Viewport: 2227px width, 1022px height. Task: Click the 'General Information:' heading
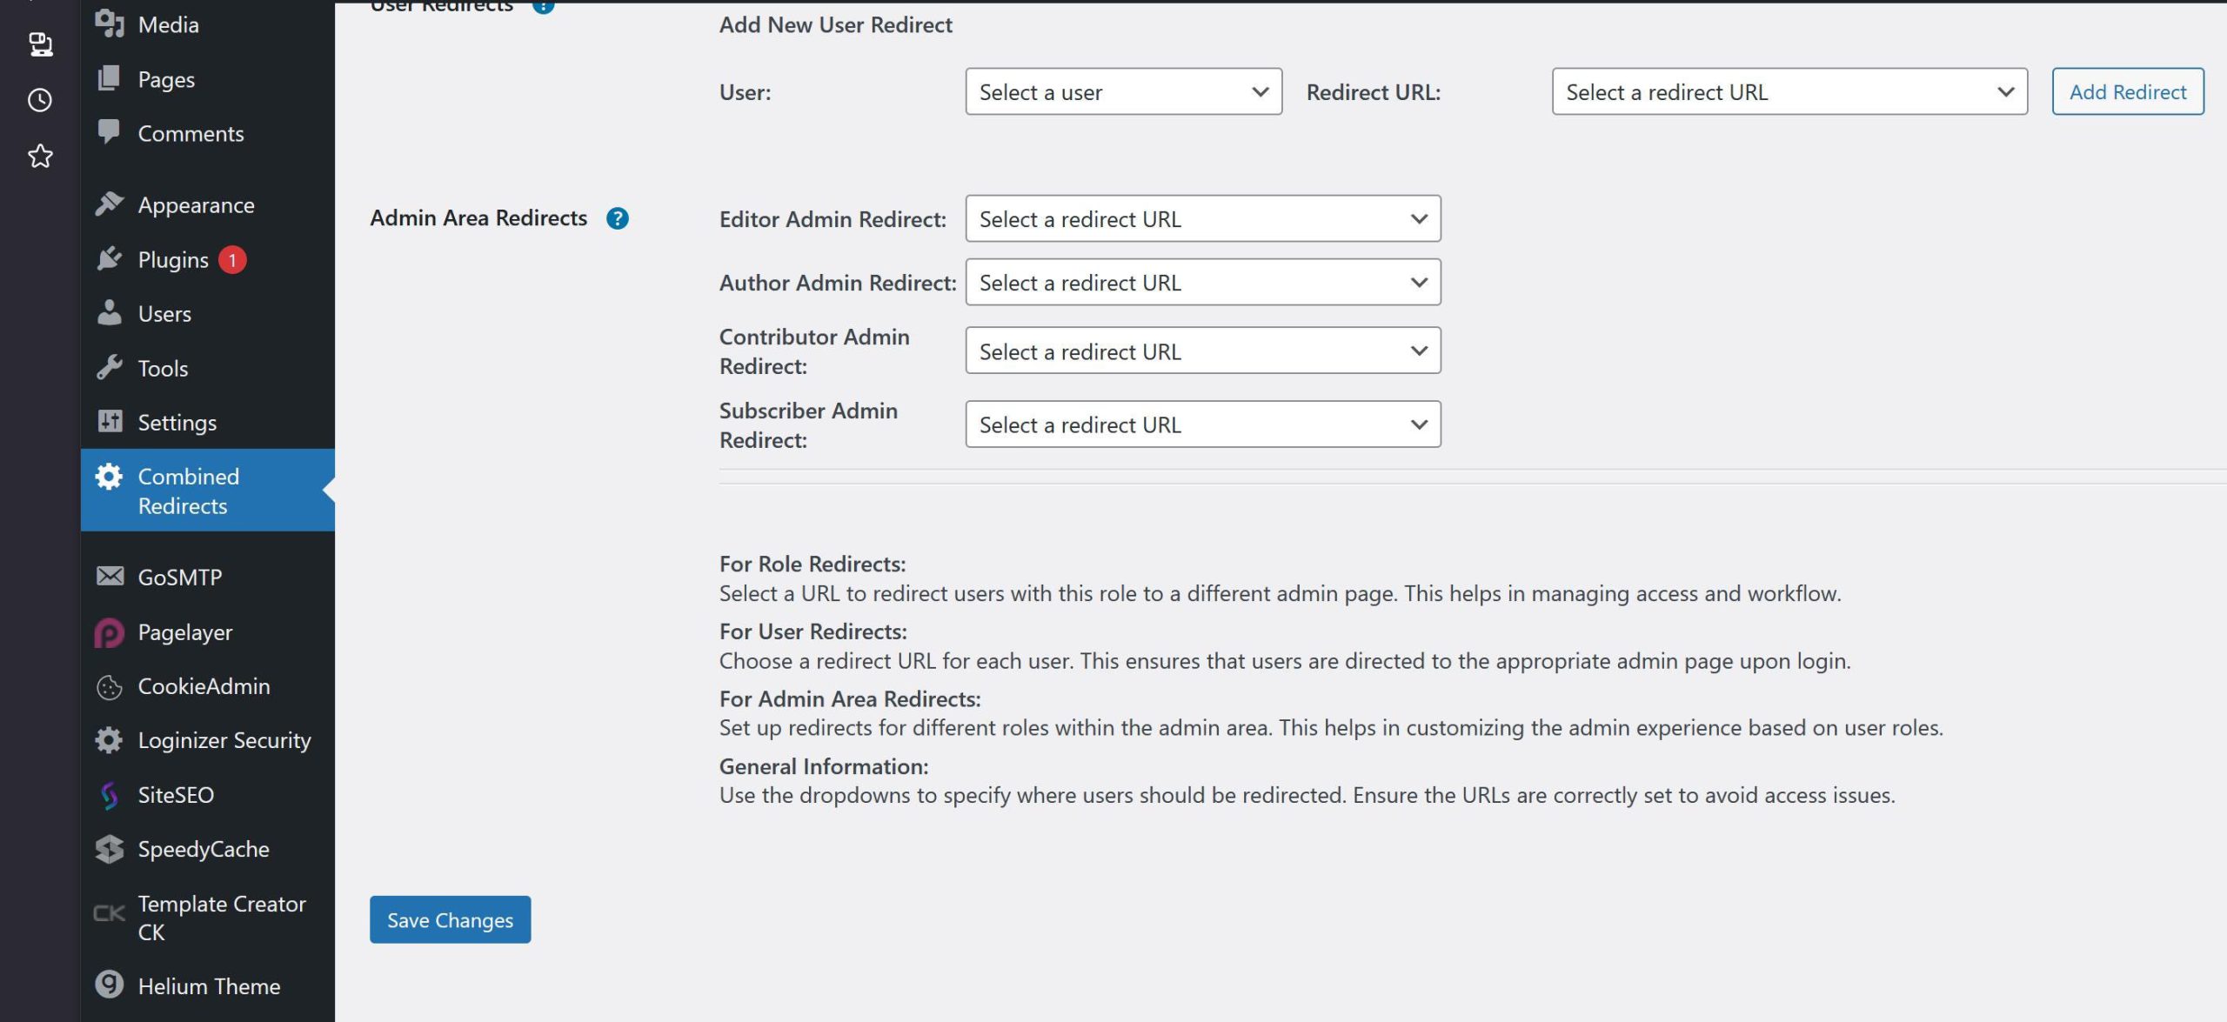pos(824,766)
